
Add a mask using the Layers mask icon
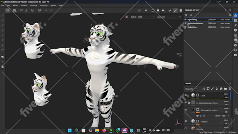point(208,89)
